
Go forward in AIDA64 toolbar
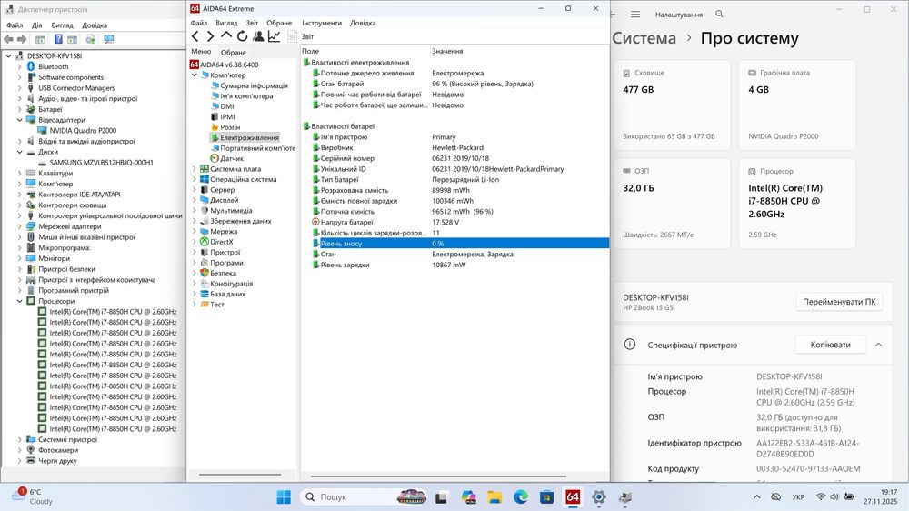pos(210,36)
